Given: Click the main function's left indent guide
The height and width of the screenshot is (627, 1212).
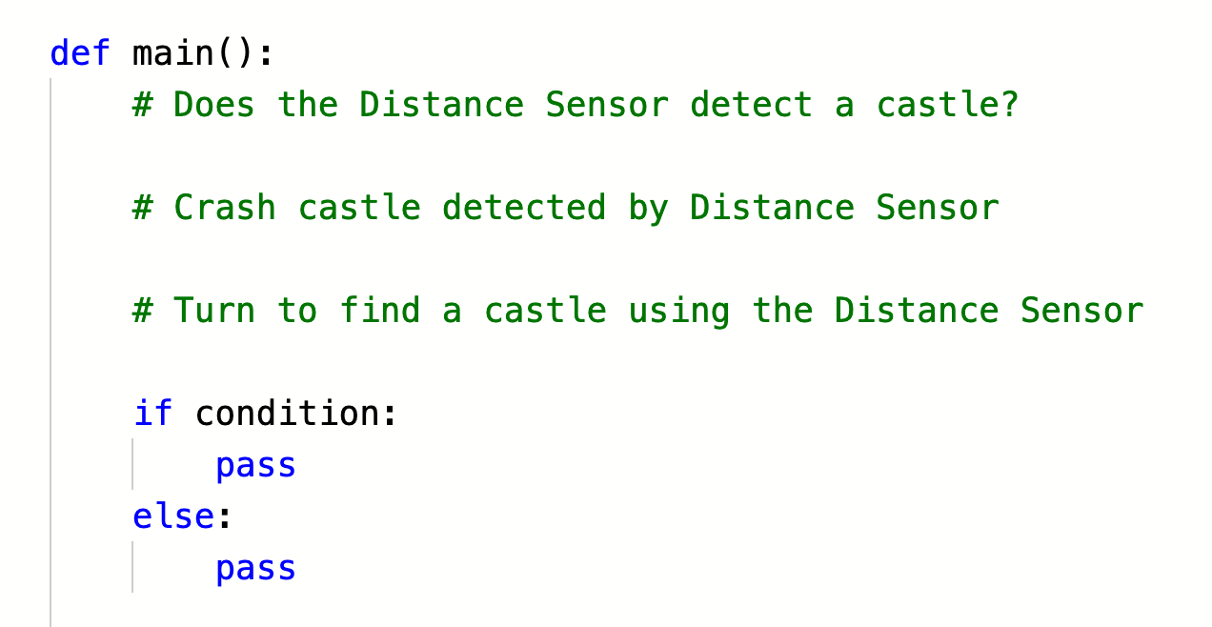Looking at the screenshot, I should 50,353.
